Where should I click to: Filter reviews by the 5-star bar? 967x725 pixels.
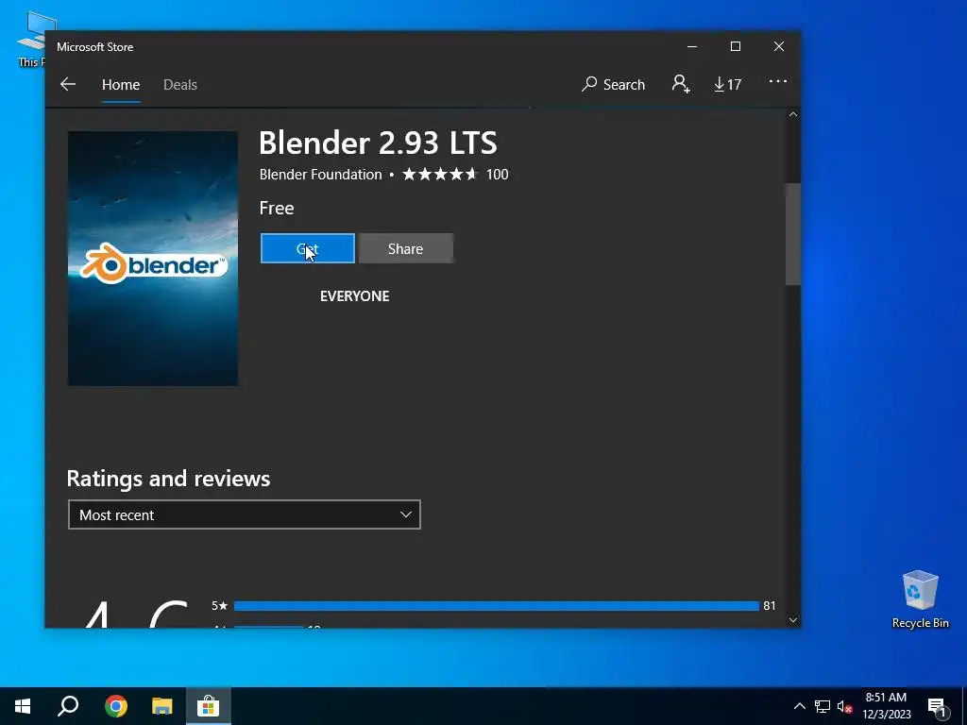coord(497,606)
